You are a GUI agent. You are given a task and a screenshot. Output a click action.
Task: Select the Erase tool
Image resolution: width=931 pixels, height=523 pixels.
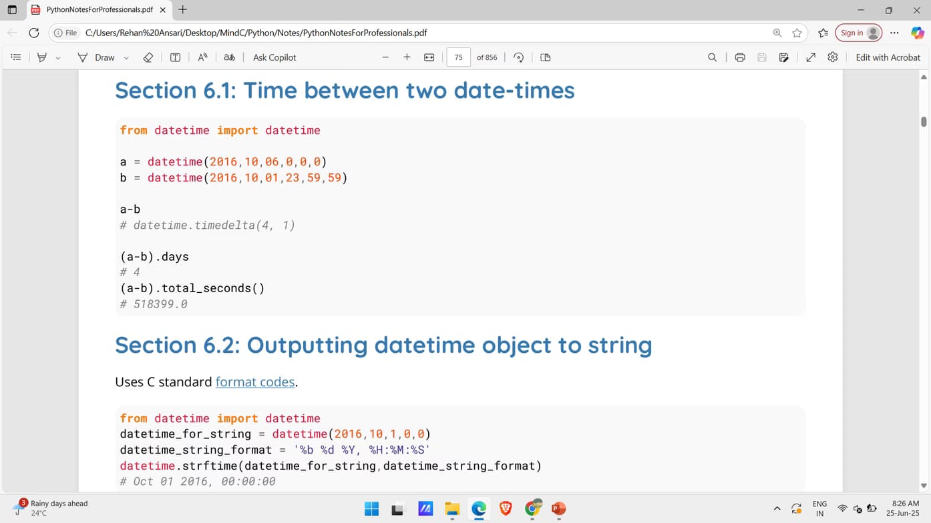click(148, 57)
